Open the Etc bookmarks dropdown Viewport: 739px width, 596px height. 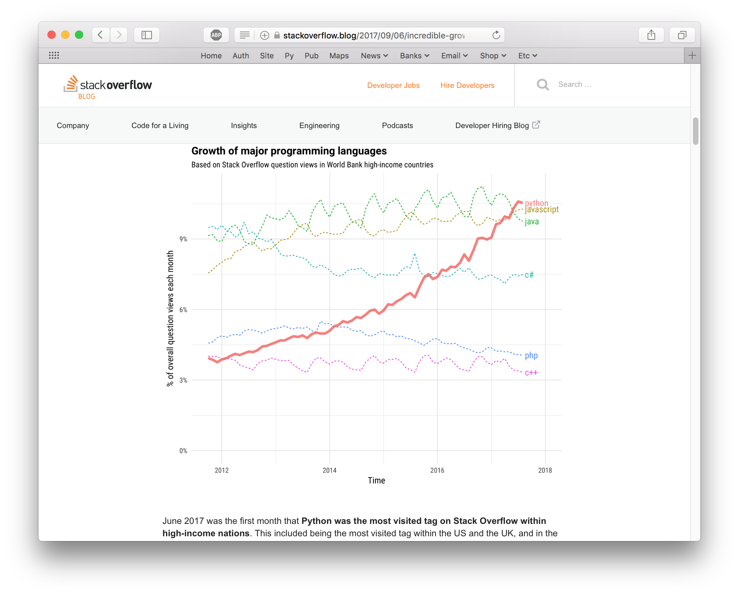[x=527, y=56]
